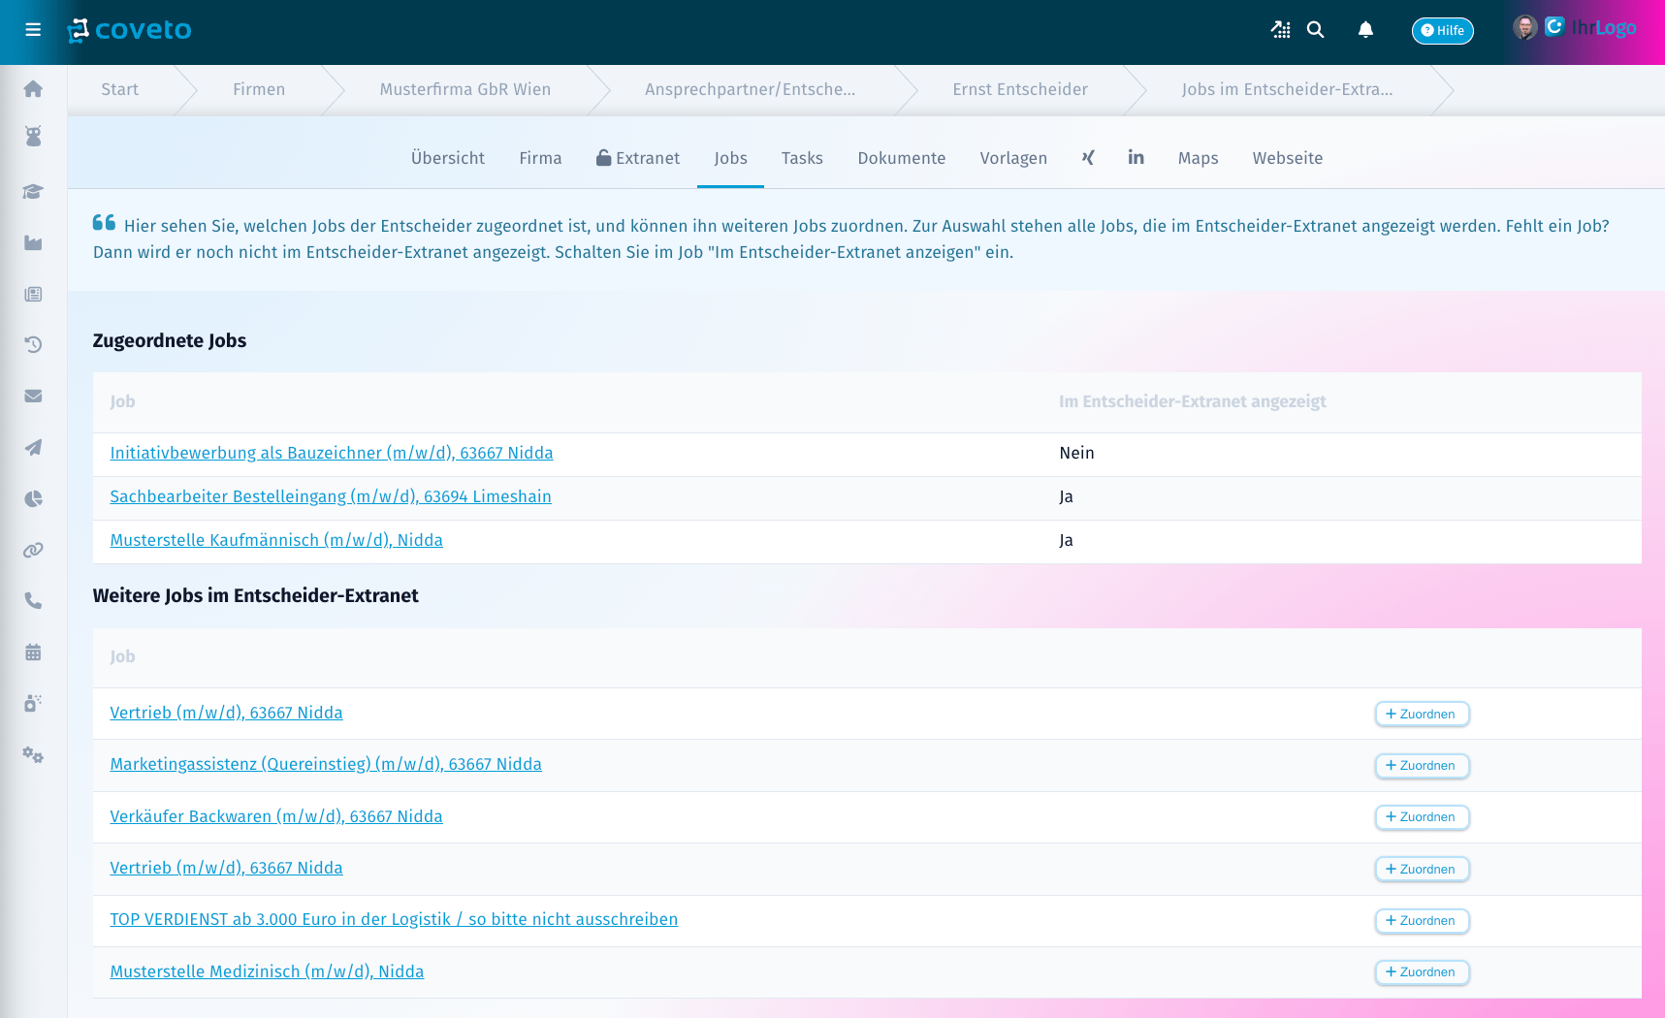Open Sachbearbeiter Bestelleingang job link
Image resolution: width=1665 pixels, height=1018 pixels.
pyautogui.click(x=331, y=496)
